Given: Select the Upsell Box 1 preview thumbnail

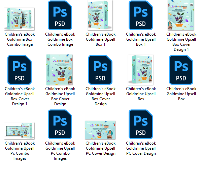Looking at the screenshot, I should (x=100, y=15).
